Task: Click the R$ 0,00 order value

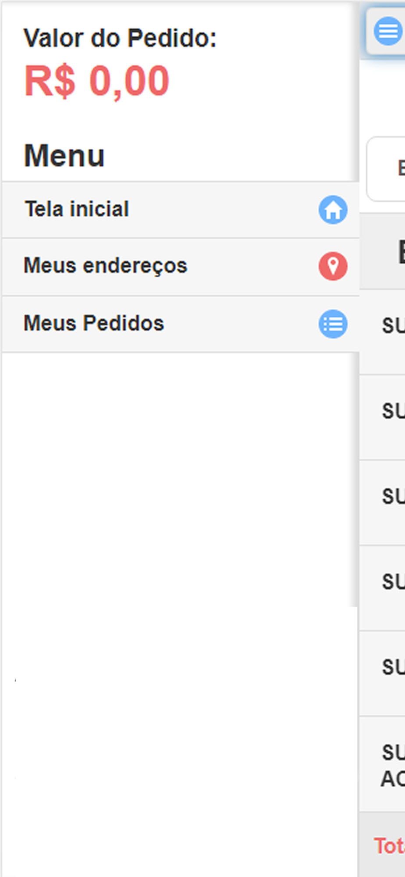Action: 97,81
